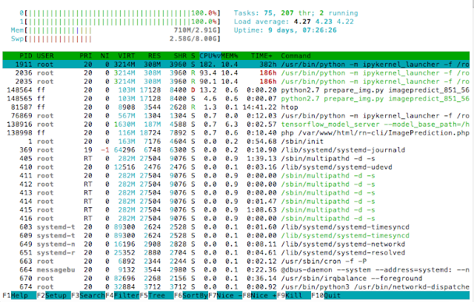Click the CPU% sorted column header

click(210, 56)
